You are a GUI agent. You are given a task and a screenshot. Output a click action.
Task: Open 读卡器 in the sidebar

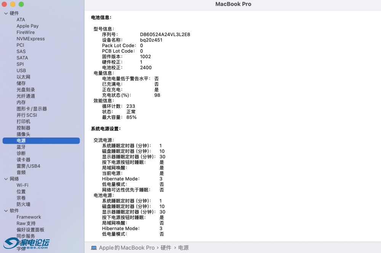(x=23, y=160)
